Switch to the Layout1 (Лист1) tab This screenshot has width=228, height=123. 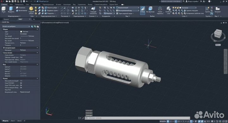[x=13, y=121]
